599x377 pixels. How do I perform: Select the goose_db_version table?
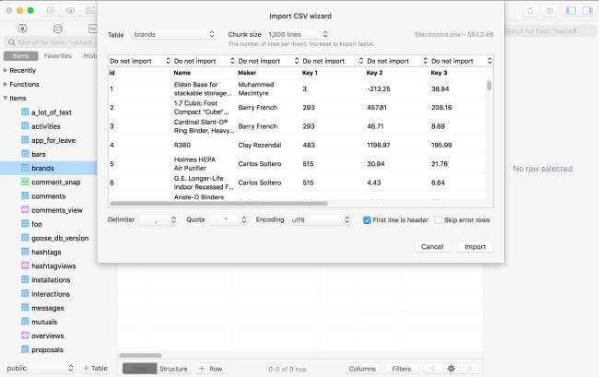[60, 238]
